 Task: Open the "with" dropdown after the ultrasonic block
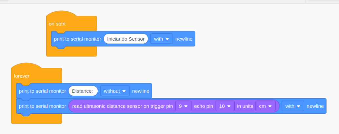(293, 106)
